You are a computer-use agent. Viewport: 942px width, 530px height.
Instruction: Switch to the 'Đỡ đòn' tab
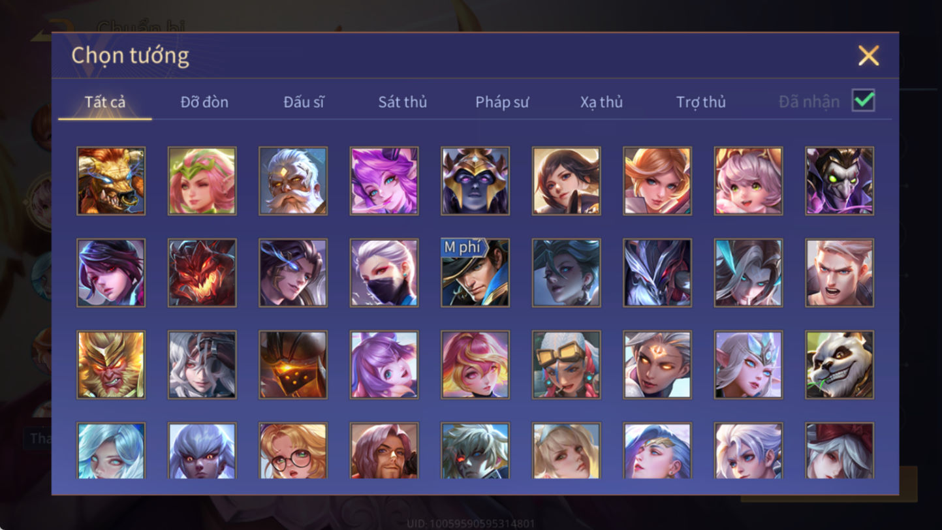coord(204,102)
